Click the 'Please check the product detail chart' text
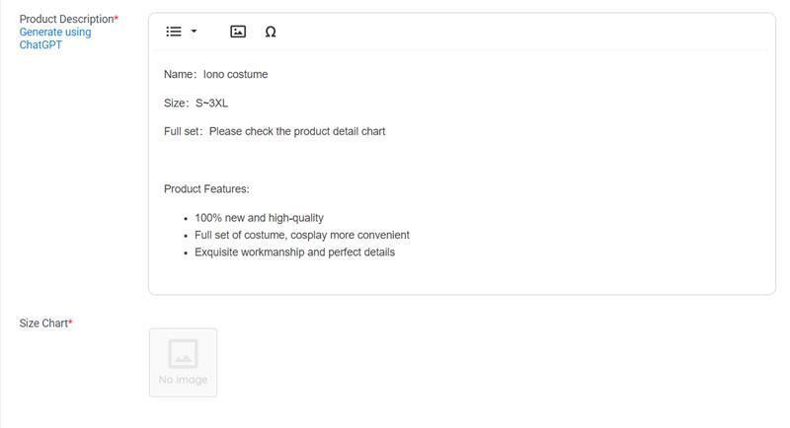790x428 pixels. point(297,131)
